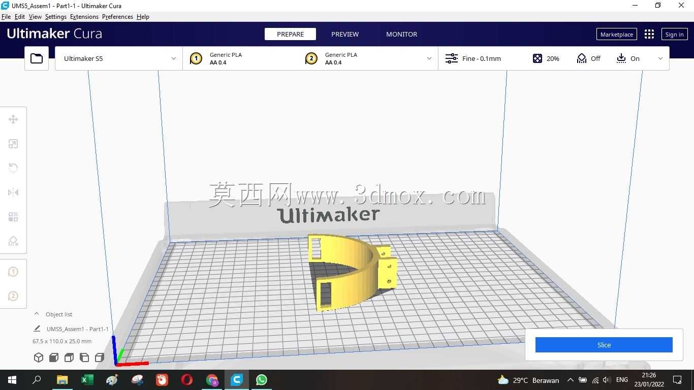Viewport: 694px width, 390px height.
Task: Show hidden system tray icons
Action: click(x=570, y=380)
